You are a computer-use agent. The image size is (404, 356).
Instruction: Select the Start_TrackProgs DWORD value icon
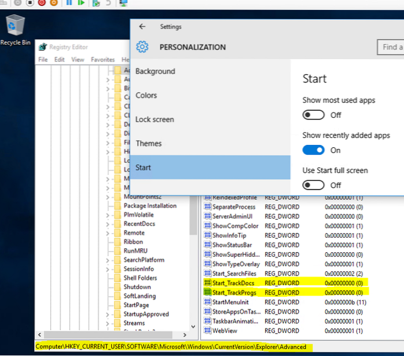click(x=208, y=292)
